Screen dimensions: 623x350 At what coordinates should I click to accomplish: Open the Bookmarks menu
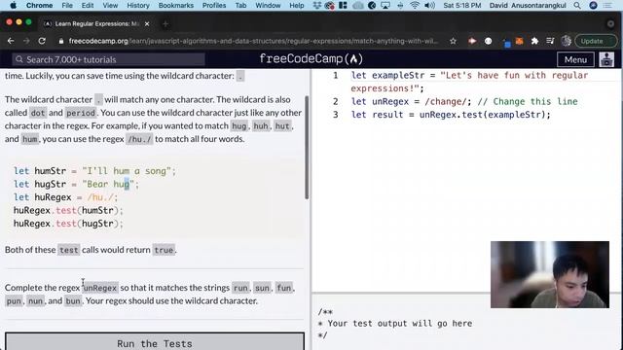176,5
